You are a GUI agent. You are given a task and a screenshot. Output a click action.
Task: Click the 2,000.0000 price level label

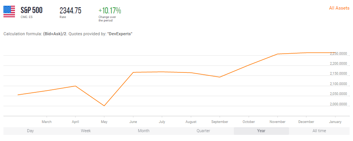click(338, 104)
